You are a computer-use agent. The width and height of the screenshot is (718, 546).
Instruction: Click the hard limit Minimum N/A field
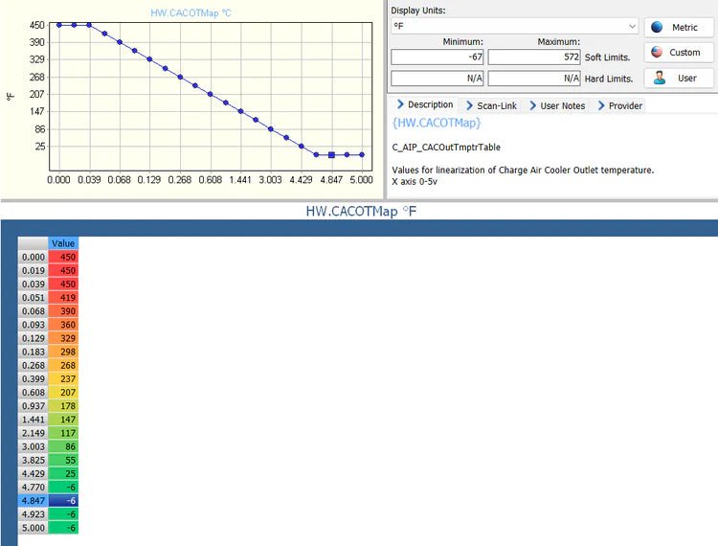click(x=437, y=79)
